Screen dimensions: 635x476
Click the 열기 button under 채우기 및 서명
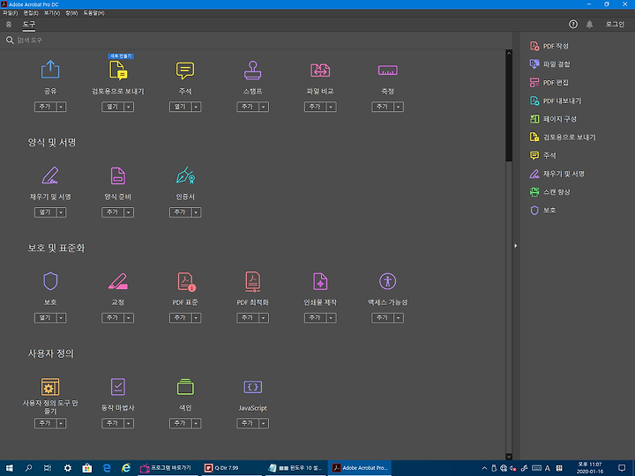tap(45, 212)
